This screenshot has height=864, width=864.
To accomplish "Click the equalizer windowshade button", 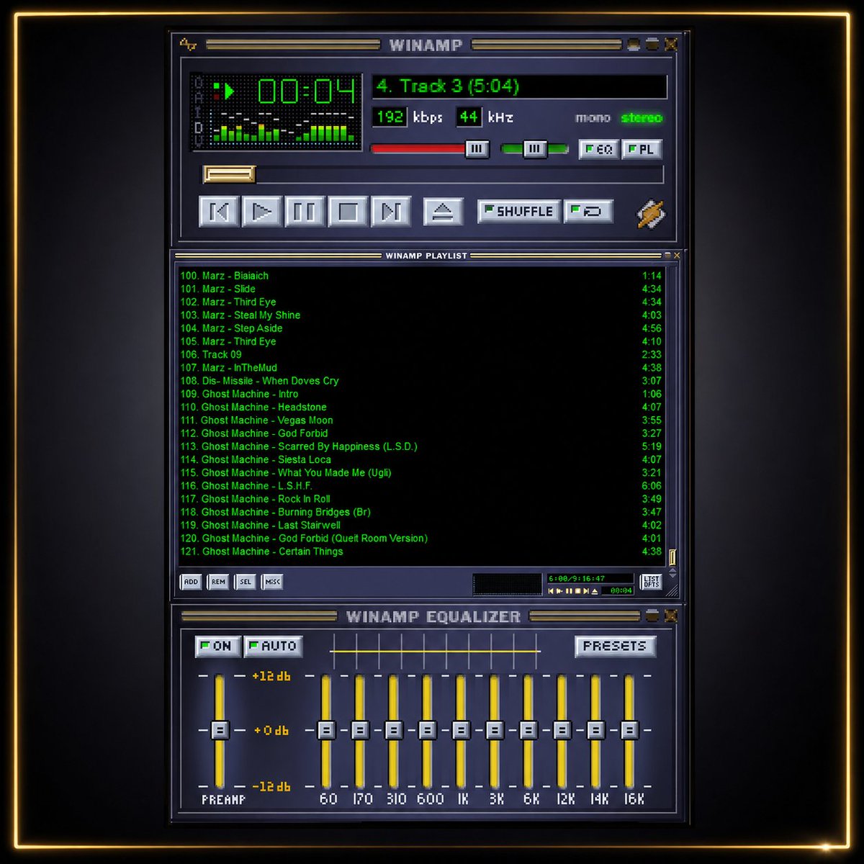I will [652, 616].
